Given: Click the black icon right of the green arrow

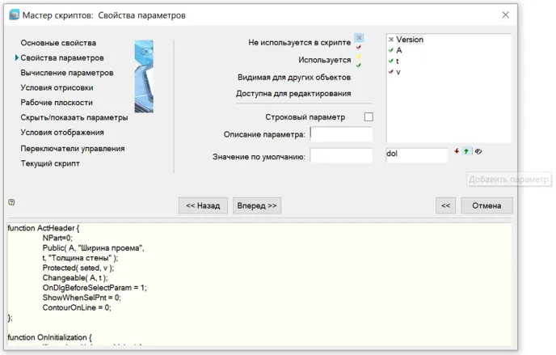Looking at the screenshot, I should [x=478, y=151].
